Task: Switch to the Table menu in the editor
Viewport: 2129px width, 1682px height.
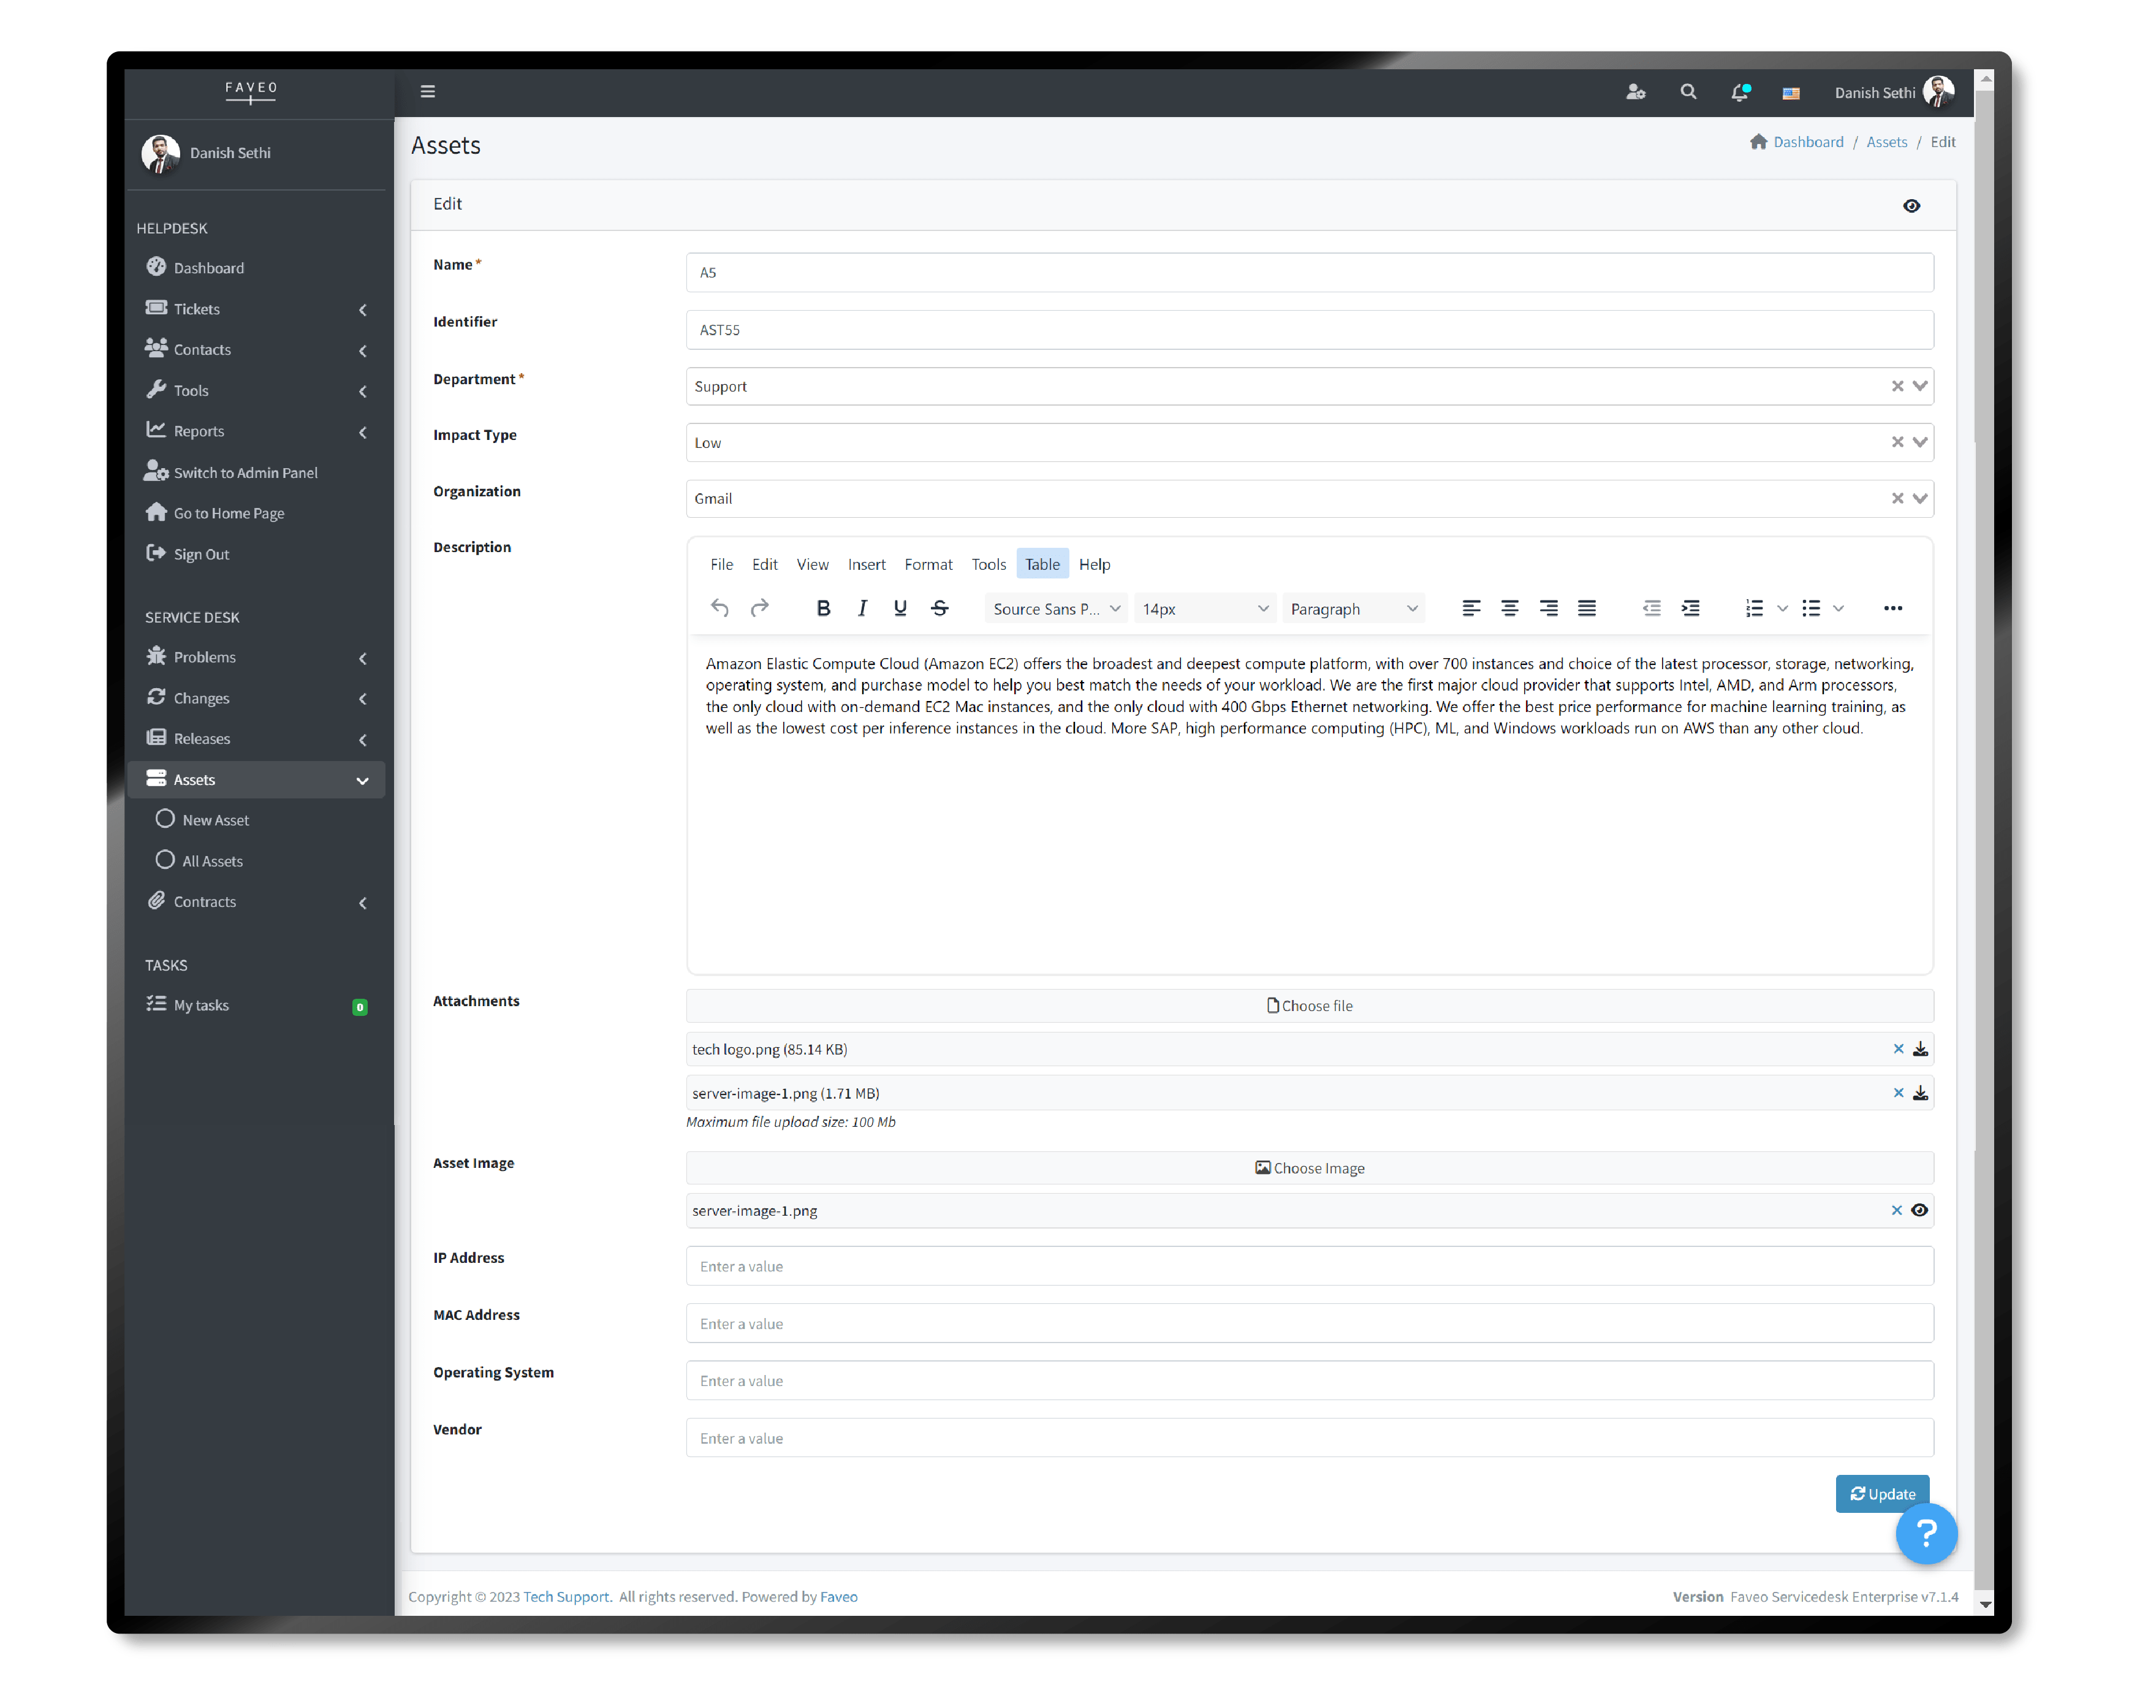Action: [x=1042, y=563]
